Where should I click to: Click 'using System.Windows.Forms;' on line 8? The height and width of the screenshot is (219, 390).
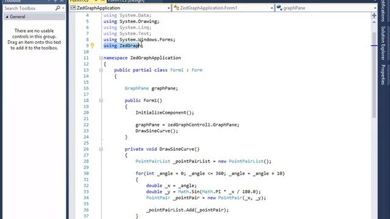coord(140,40)
